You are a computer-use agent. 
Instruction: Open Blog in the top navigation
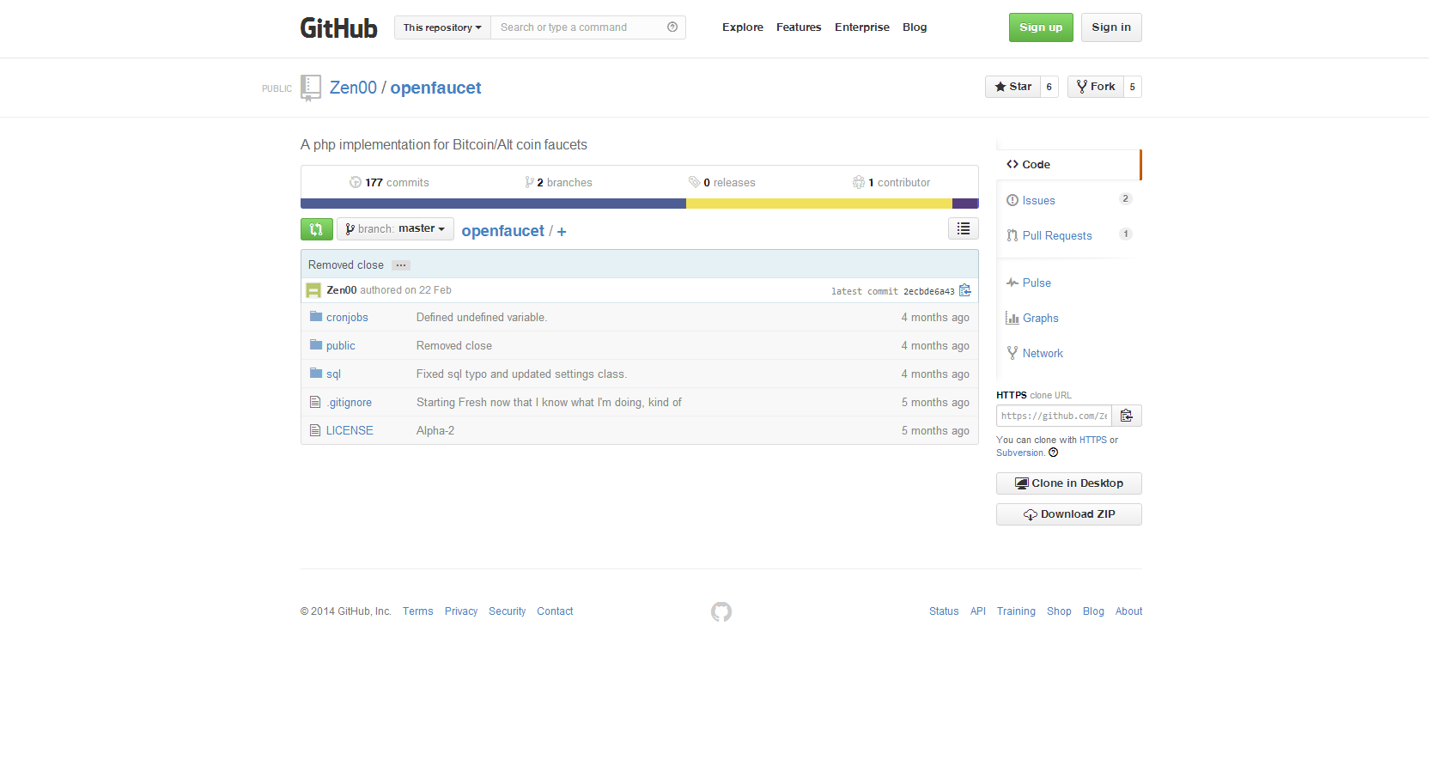[915, 27]
